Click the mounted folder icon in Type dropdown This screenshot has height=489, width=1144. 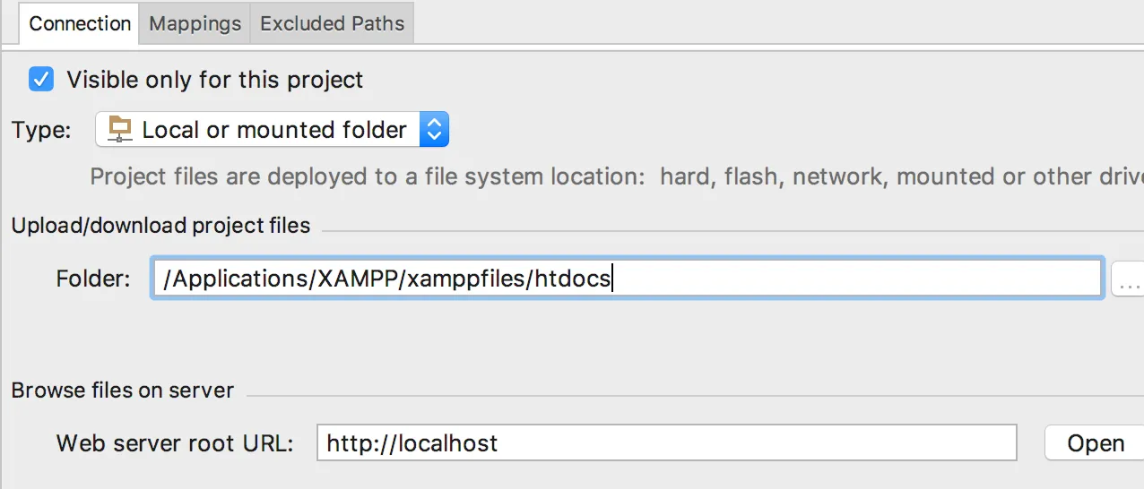coord(119,130)
